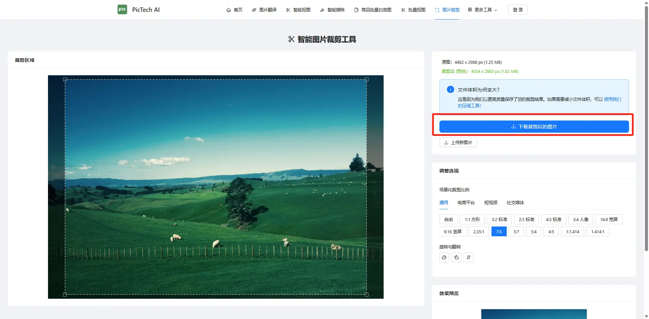Select 16:9 宽屏 crop ratio
Viewport: 649px width, 319px height.
pos(609,219)
